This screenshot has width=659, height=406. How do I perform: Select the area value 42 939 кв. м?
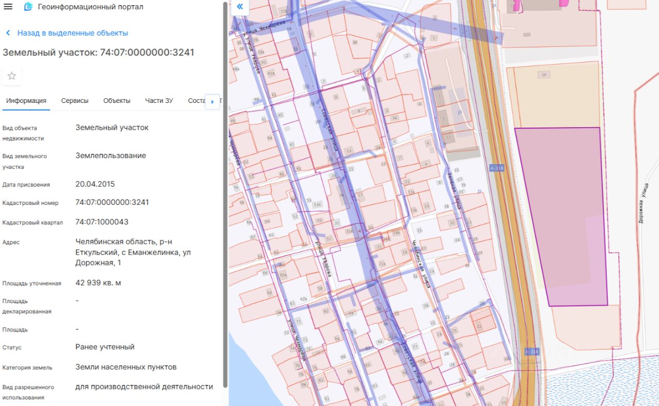coord(98,283)
